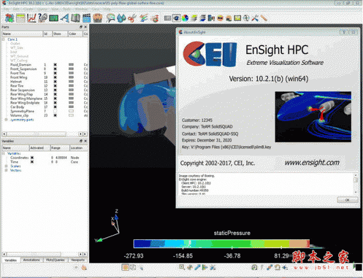Switch to the Viewports tab

pyautogui.click(x=78, y=260)
